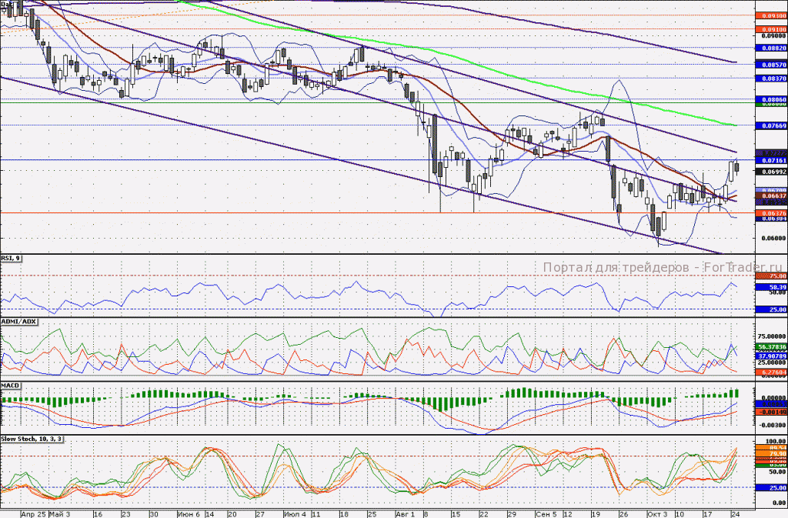Select the 0.08570 price level label
The image size is (788, 518).
tap(771, 65)
